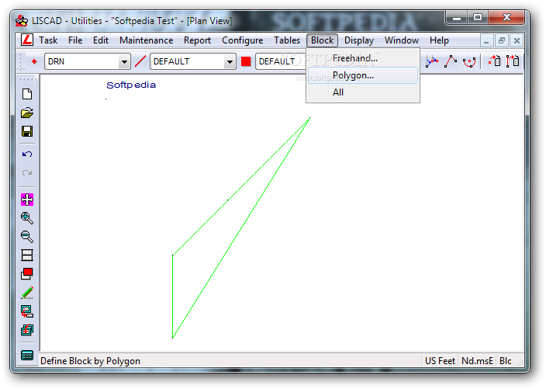Screen dimensions: 546x389
Task: Click the red color swatch in toolbar
Action: tap(246, 61)
